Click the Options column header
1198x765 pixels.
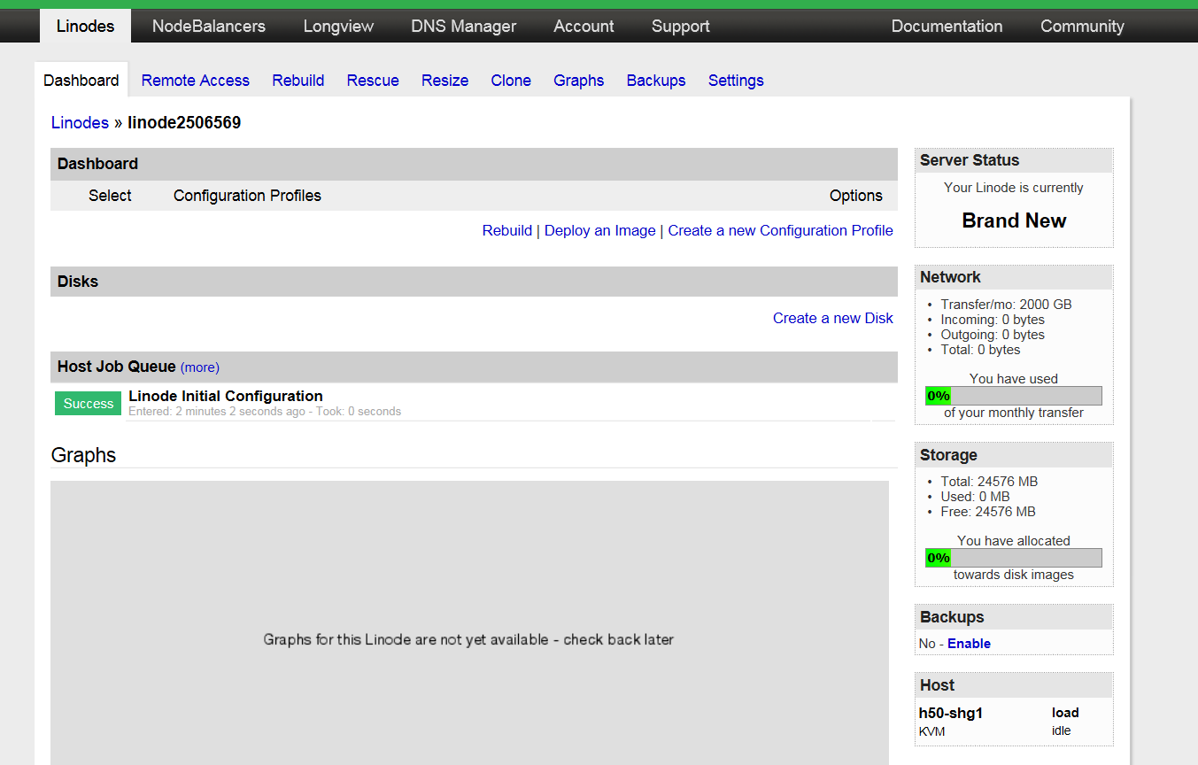(x=856, y=196)
